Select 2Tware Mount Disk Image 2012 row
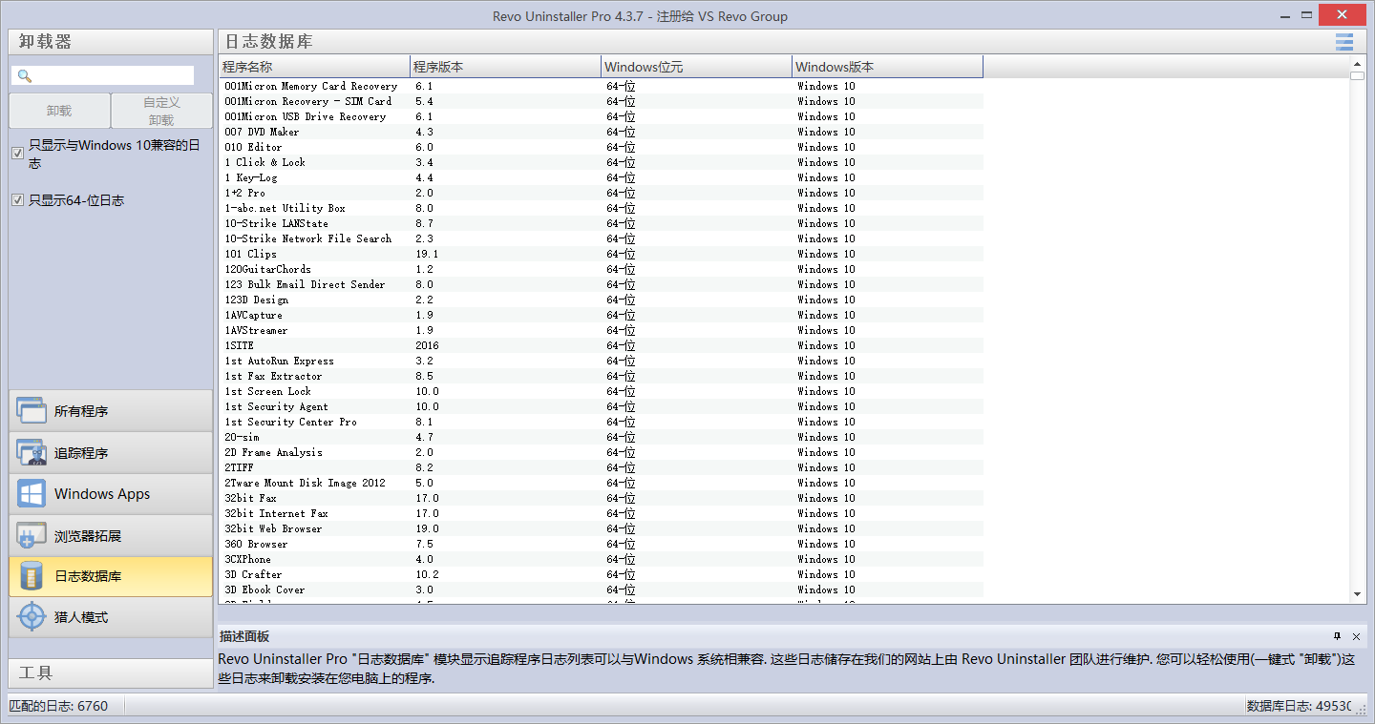 pos(602,483)
